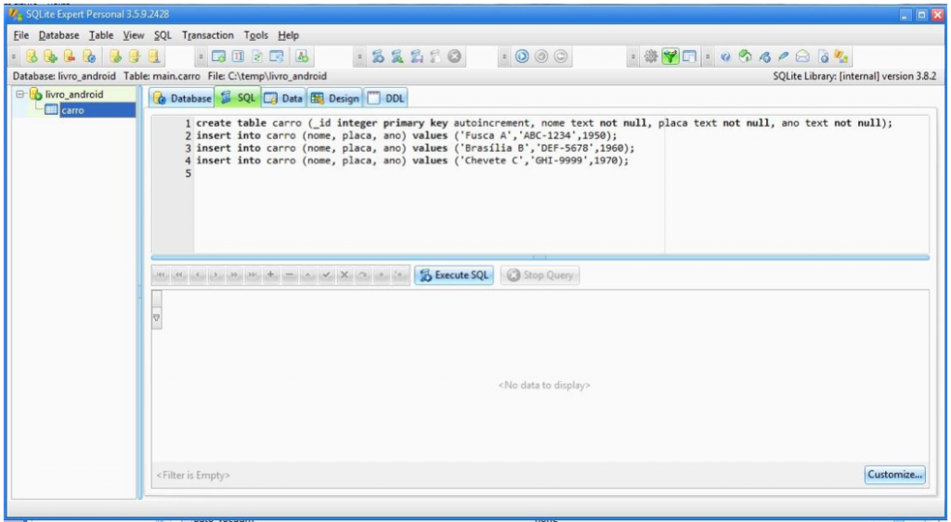The width and height of the screenshot is (951, 522).
Task: Select the livro_android database in tree
Action: pos(74,95)
